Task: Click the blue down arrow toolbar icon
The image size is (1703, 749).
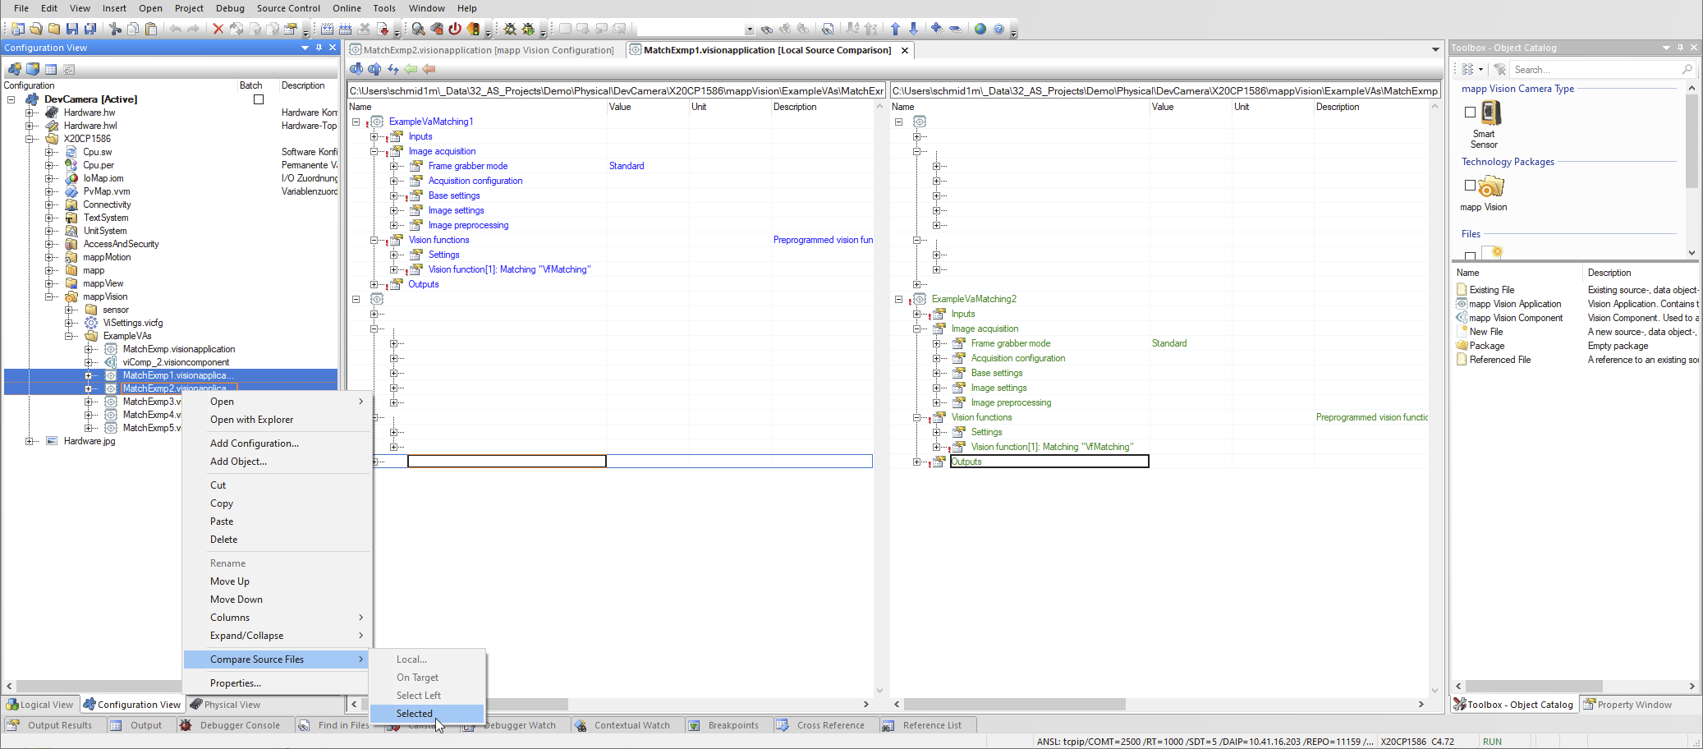Action: tap(913, 29)
